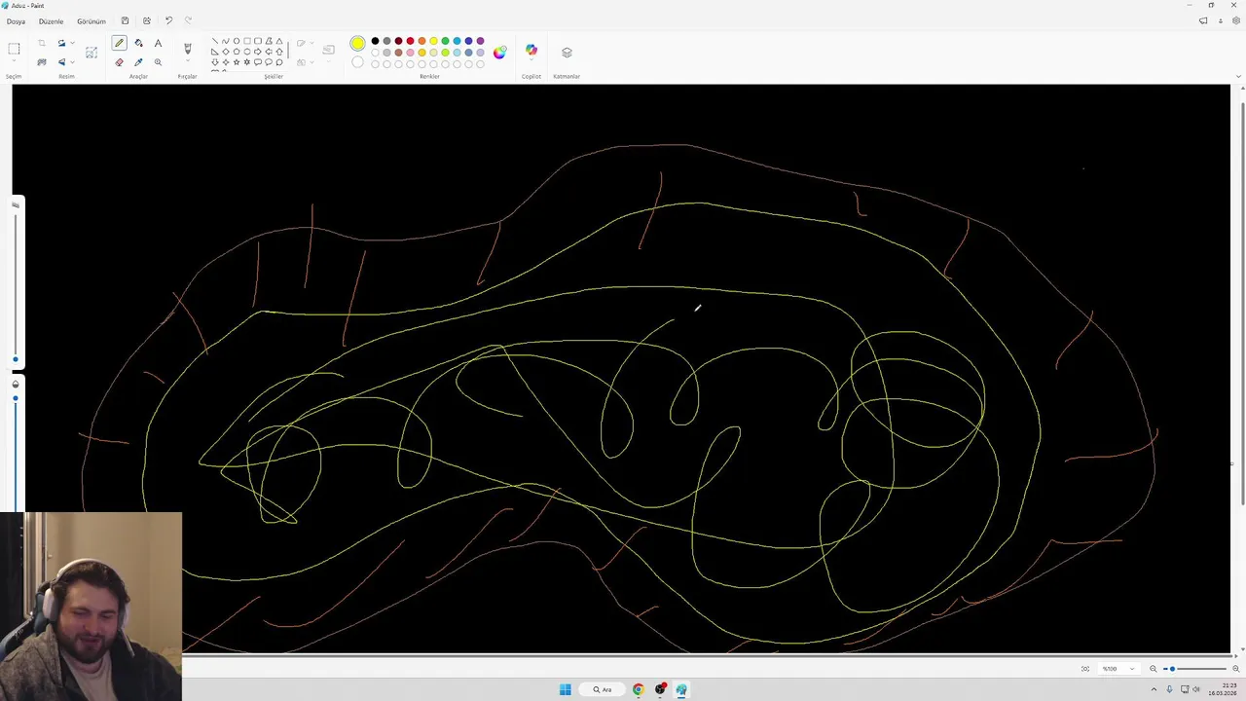The height and width of the screenshot is (701, 1246).
Task: Choose the red color swatch
Action: pyautogui.click(x=410, y=41)
